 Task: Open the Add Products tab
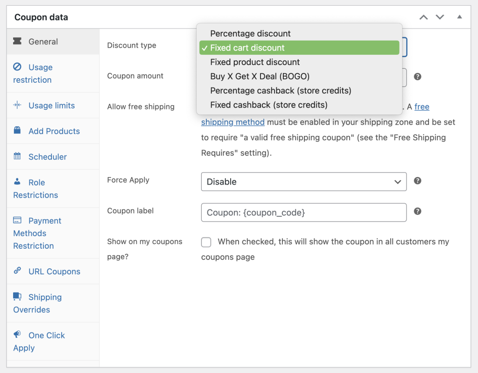click(x=53, y=131)
